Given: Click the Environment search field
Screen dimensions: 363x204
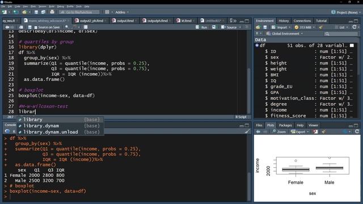Looking at the screenshot, I should tap(341, 34).
